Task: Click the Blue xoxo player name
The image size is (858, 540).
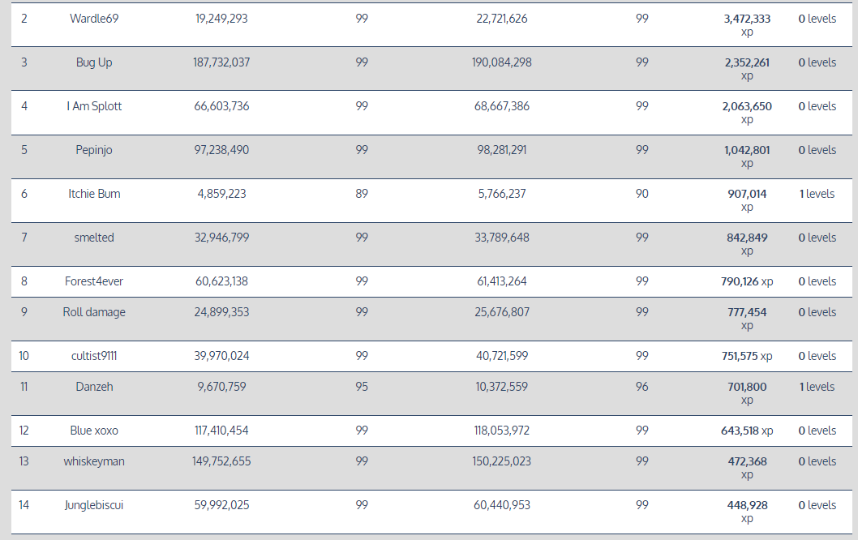Action: pos(94,431)
